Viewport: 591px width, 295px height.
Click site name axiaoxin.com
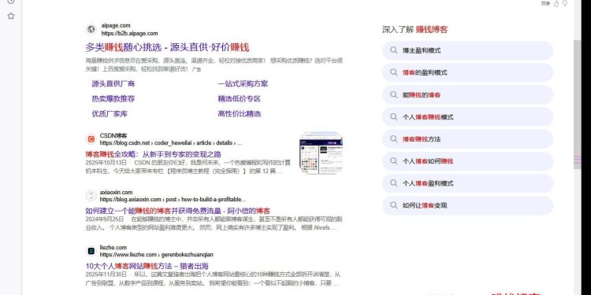pos(116,192)
